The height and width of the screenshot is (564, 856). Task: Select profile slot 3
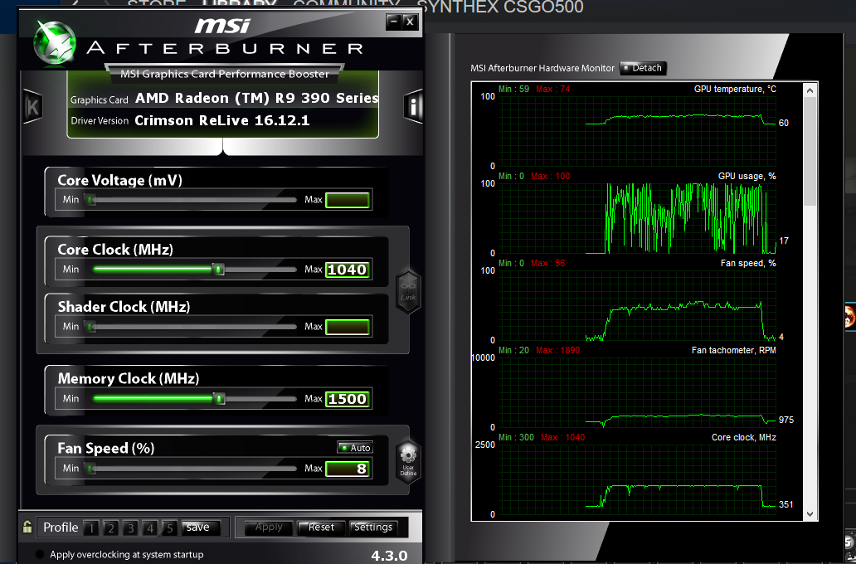point(130,528)
